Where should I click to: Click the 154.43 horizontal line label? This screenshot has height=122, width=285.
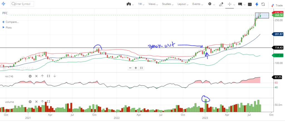coord(277,48)
